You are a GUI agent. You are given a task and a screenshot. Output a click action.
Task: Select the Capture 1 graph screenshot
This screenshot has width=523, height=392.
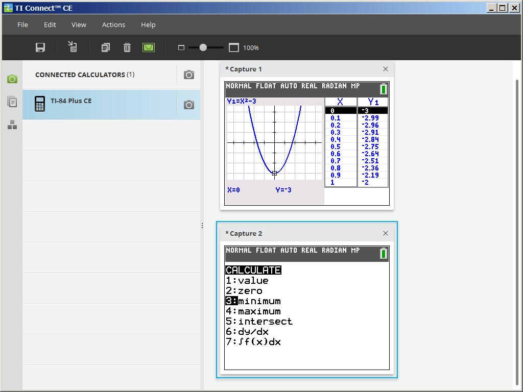point(307,143)
